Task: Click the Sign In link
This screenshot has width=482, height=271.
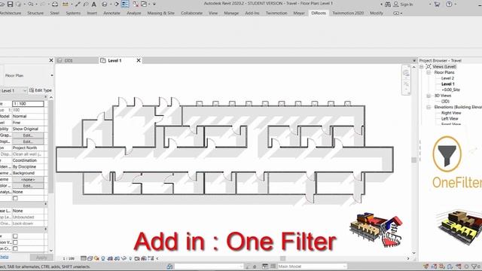Action: (x=407, y=5)
